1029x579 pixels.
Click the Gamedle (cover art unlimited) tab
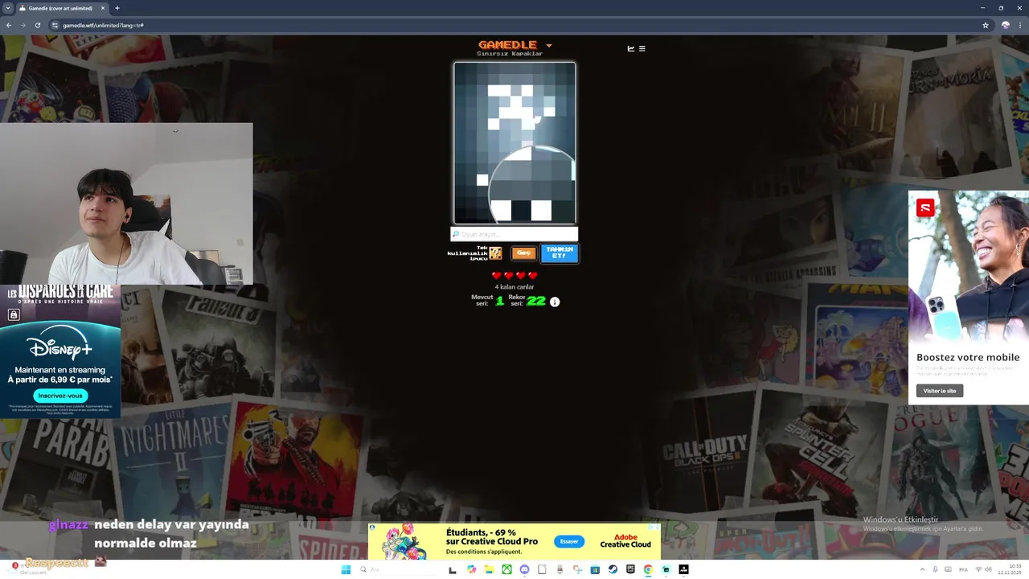pyautogui.click(x=61, y=8)
